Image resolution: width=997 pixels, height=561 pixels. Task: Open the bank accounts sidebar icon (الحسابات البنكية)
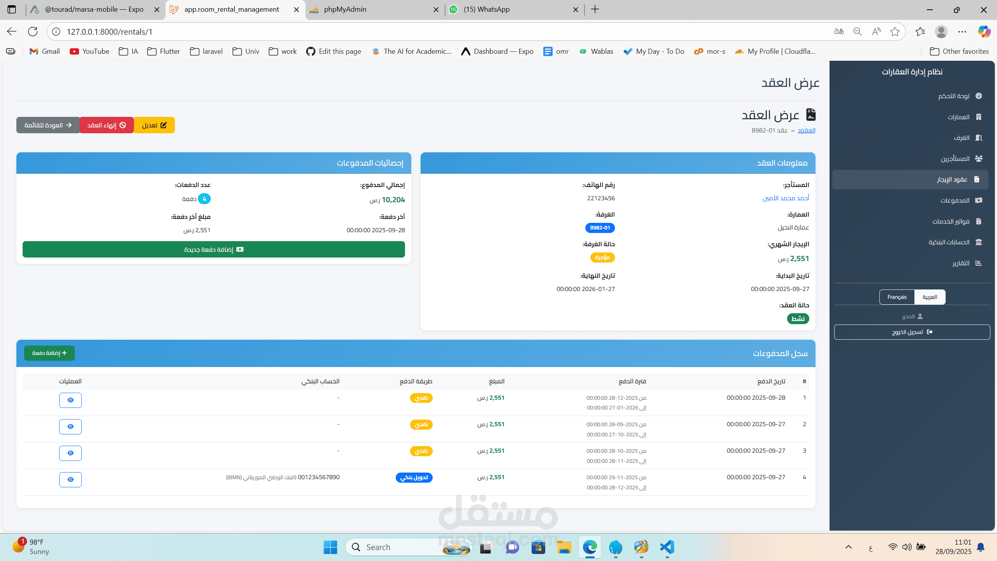tap(979, 242)
